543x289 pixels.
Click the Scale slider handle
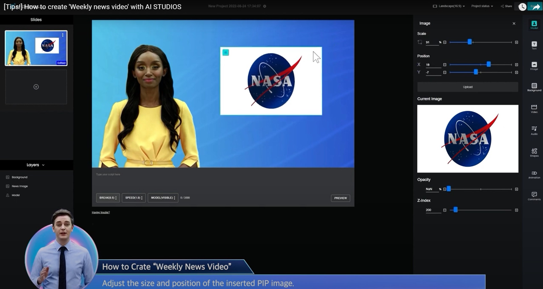click(470, 42)
